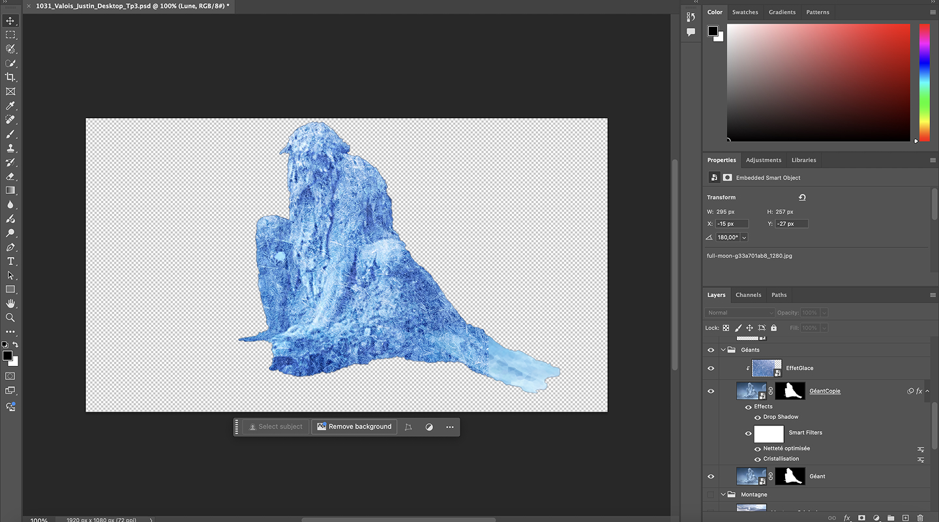939x522 pixels.
Task: Switch to the Channels tab
Action: pyautogui.click(x=748, y=295)
